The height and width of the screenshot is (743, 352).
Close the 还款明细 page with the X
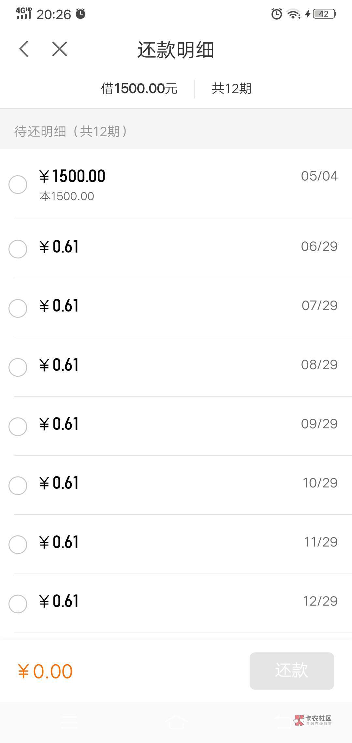60,49
